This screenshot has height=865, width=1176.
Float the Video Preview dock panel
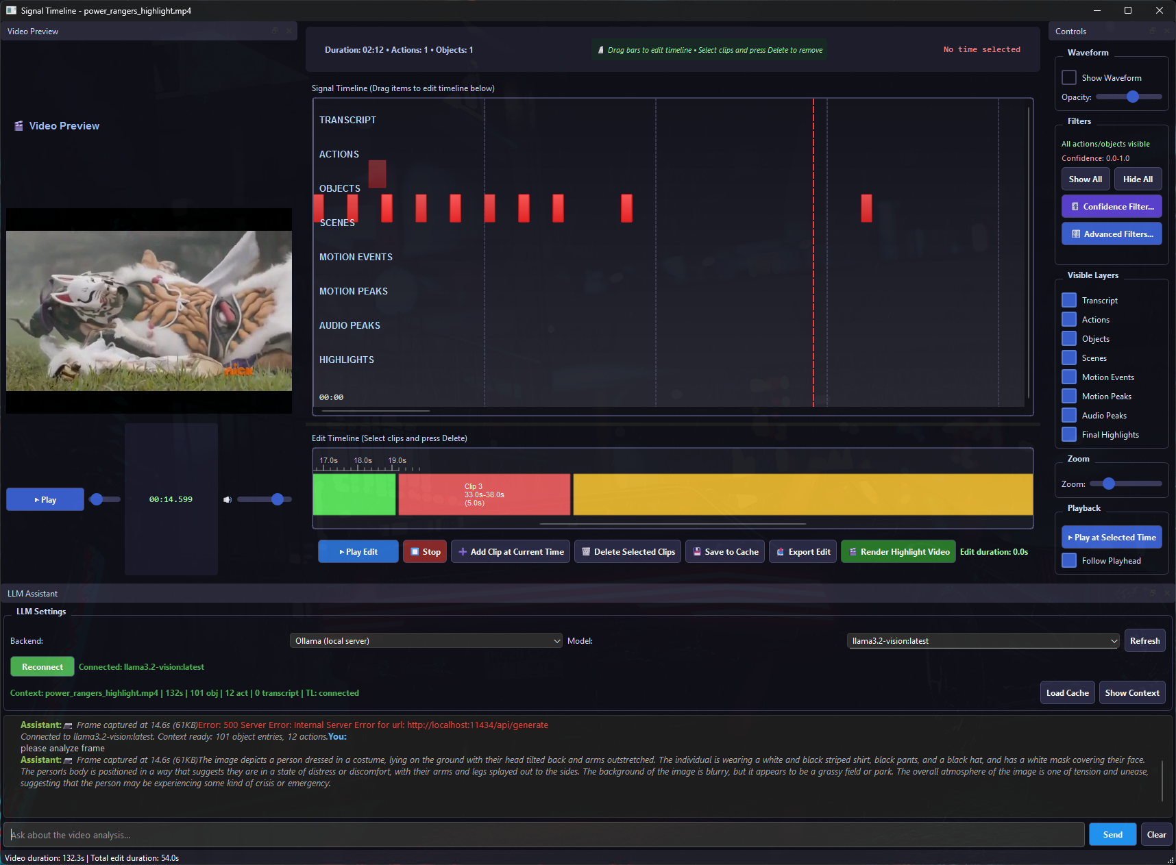coord(275,31)
